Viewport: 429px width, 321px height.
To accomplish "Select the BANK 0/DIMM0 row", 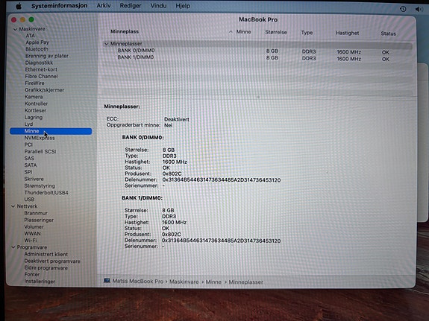I will (257, 51).
